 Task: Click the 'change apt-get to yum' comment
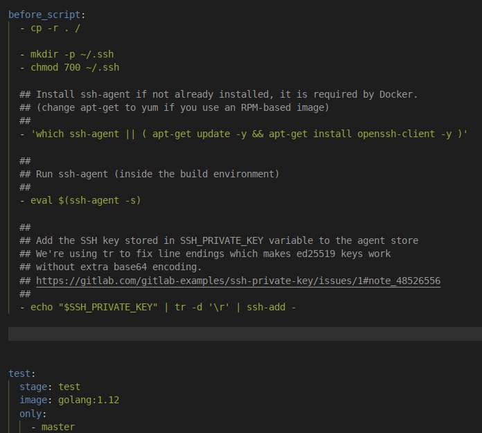pyautogui.click(x=175, y=107)
